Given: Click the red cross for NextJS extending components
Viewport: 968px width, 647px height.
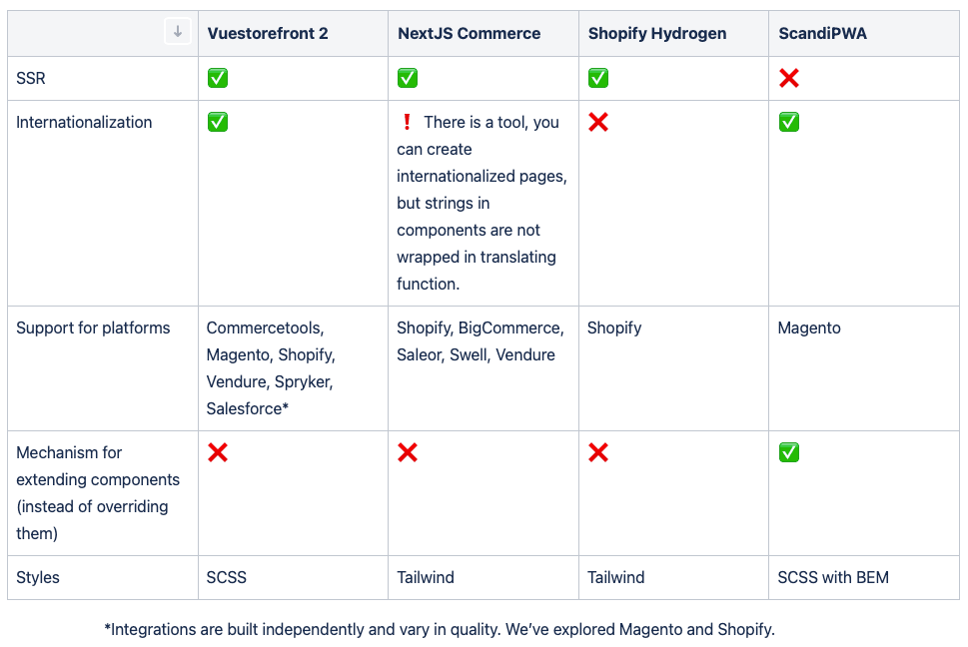Looking at the screenshot, I should tap(408, 452).
